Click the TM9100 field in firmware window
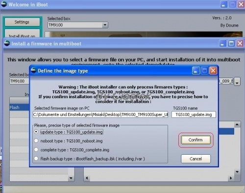245x193 pixels. 19,81
